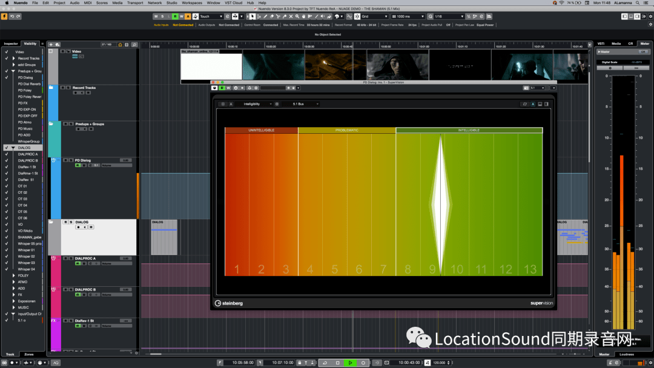Toggle visibility check for PD Dialog

(6, 77)
